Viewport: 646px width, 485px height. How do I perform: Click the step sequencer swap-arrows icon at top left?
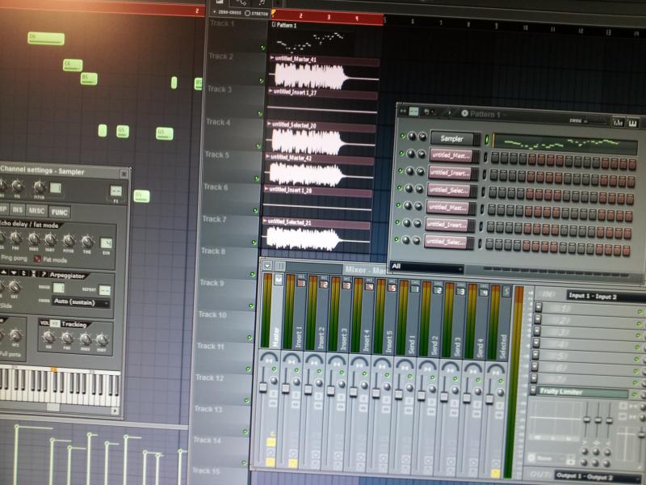point(403,111)
